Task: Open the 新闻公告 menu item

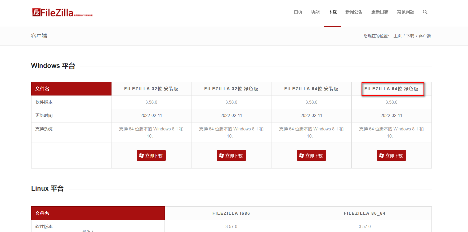Action: (354, 12)
